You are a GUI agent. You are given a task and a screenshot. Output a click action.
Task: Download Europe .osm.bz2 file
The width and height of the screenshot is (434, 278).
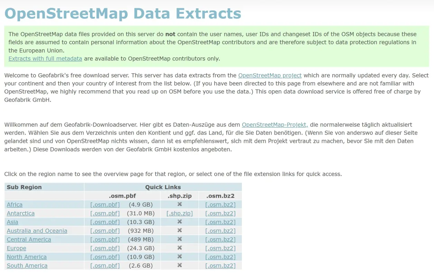[x=220, y=248]
